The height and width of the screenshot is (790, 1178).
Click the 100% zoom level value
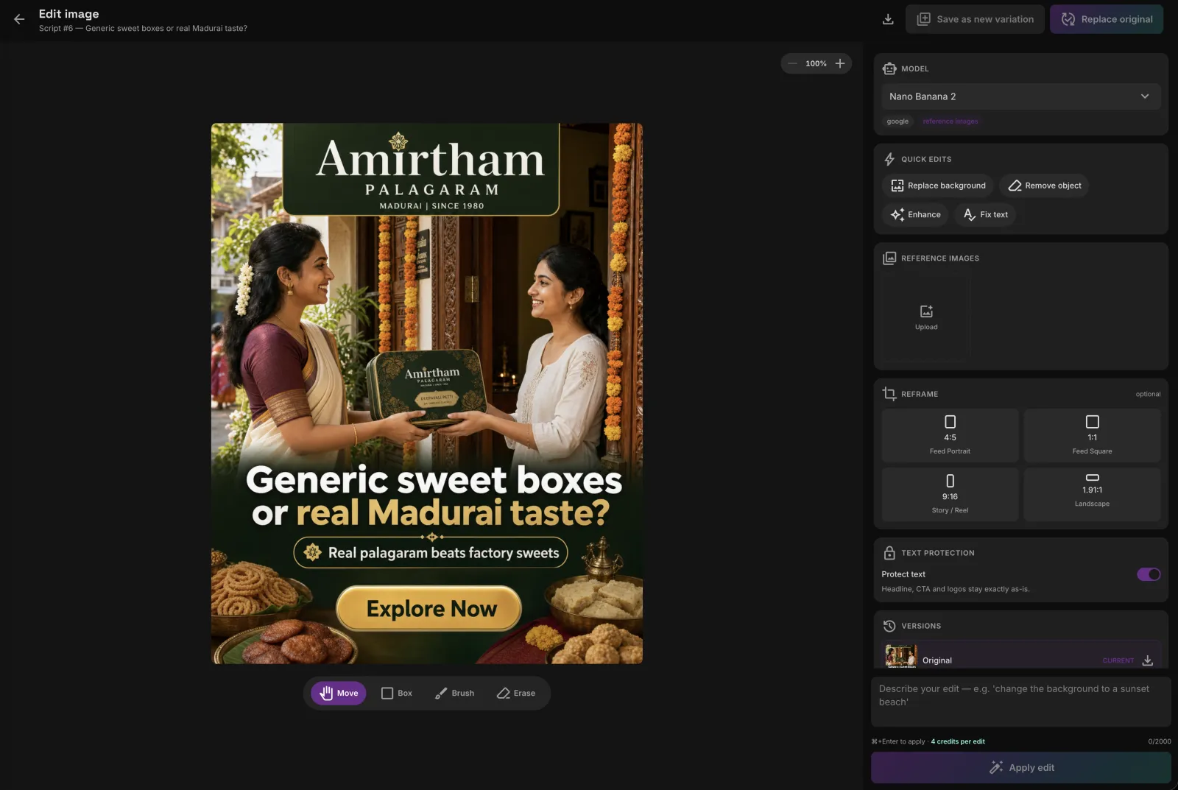pos(816,63)
